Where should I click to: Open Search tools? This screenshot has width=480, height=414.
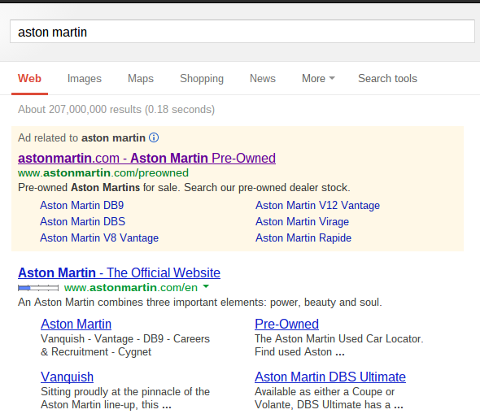pos(387,79)
